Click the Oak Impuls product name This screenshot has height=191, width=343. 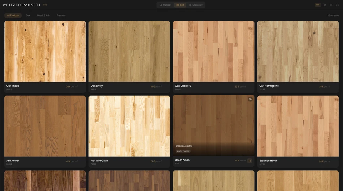[x=13, y=86]
